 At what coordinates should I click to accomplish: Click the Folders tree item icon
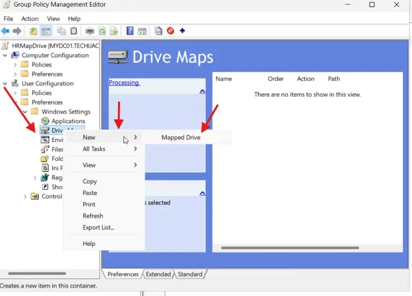coord(45,159)
